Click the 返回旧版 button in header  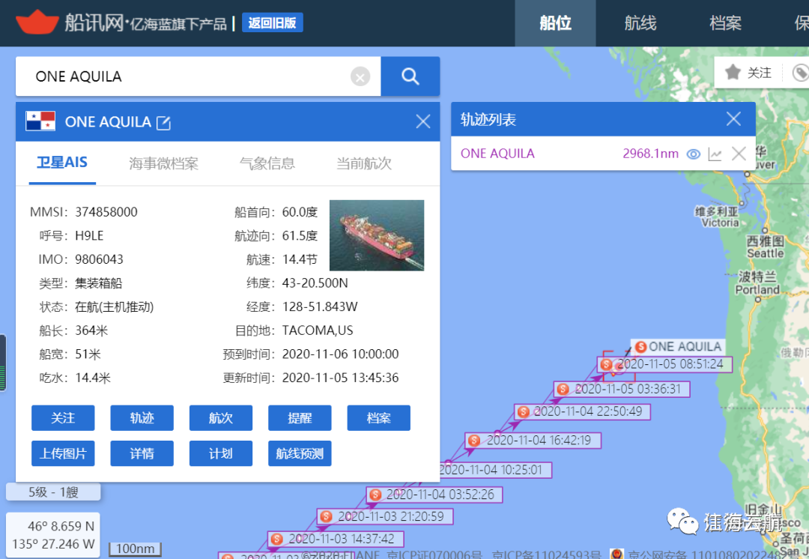point(272,22)
